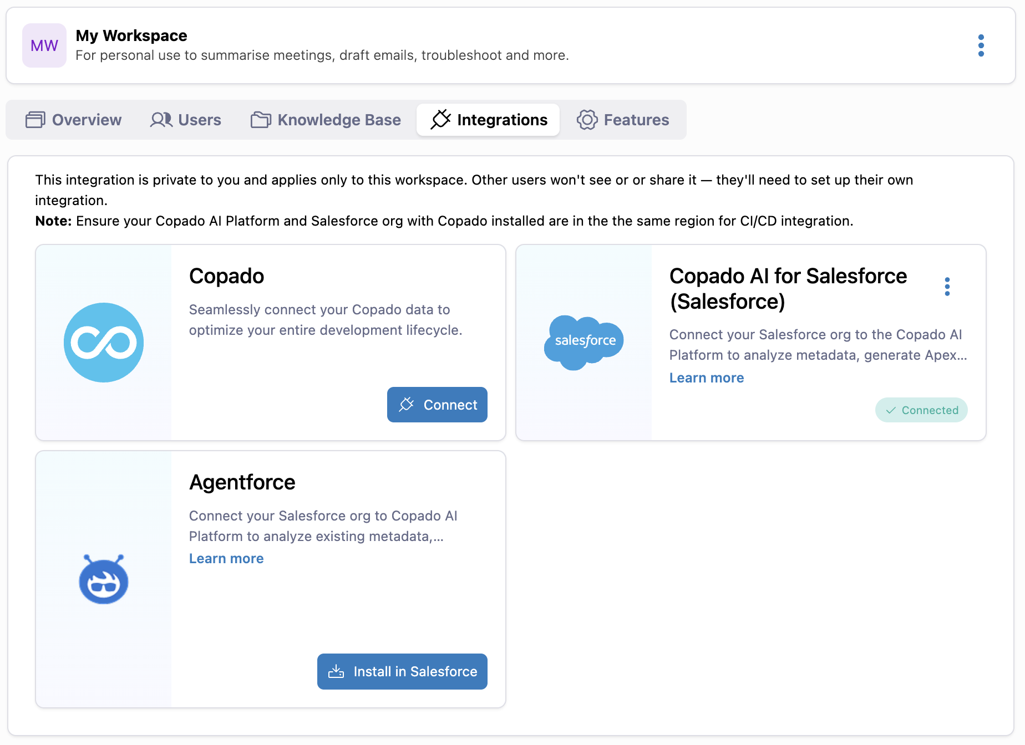Click the My Workspace heading text

131,35
